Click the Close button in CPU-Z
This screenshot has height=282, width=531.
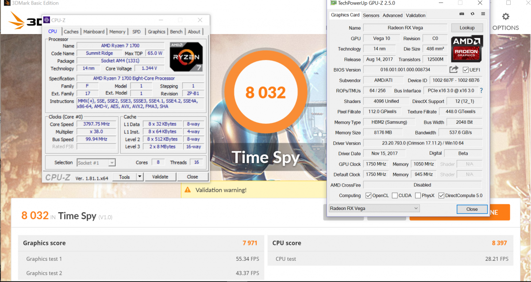click(x=192, y=177)
